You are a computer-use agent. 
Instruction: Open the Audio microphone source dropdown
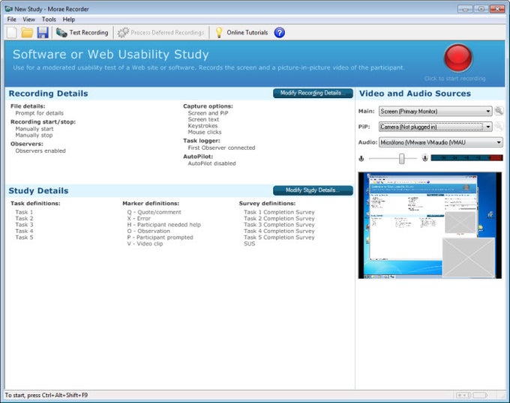coord(441,142)
